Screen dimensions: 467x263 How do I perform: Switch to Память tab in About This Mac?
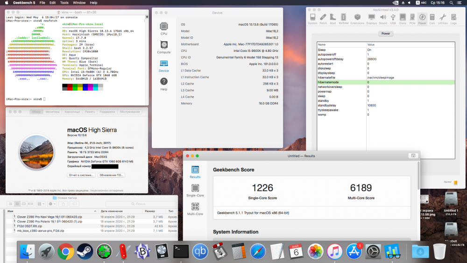click(90, 112)
